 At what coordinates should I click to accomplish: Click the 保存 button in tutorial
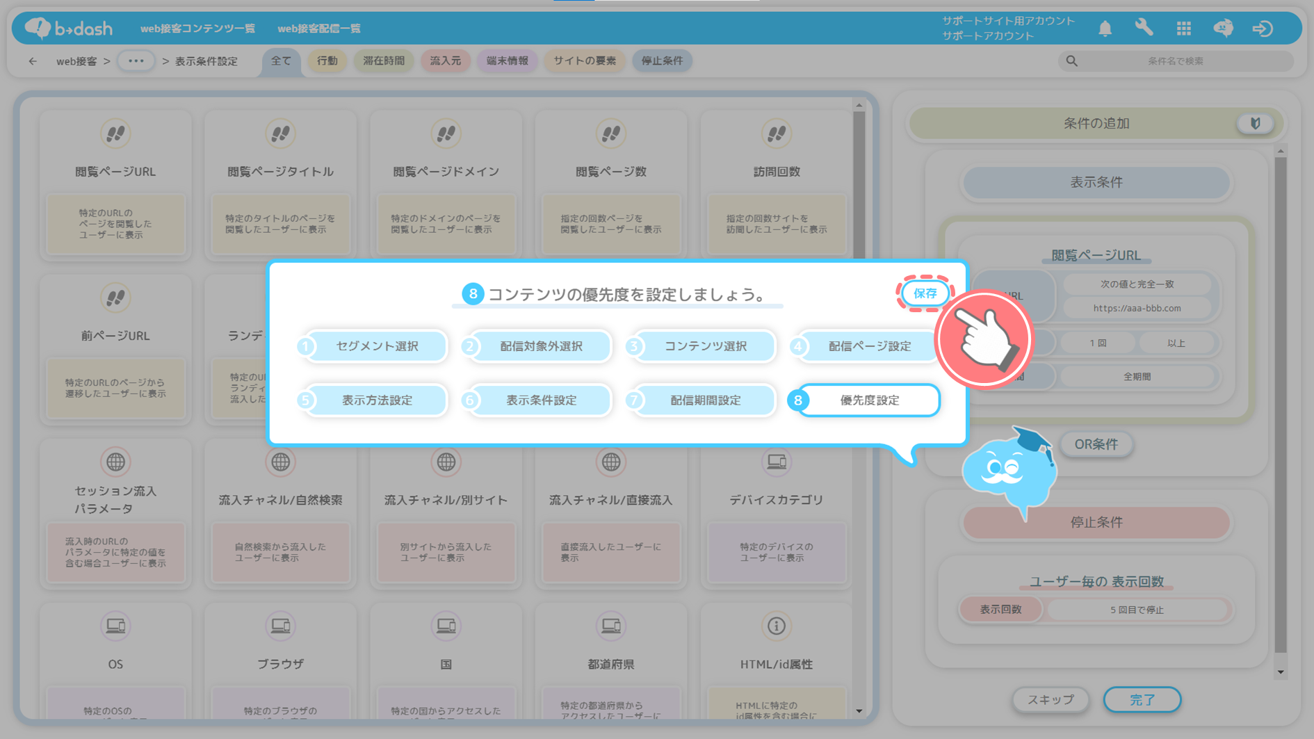tap(925, 293)
